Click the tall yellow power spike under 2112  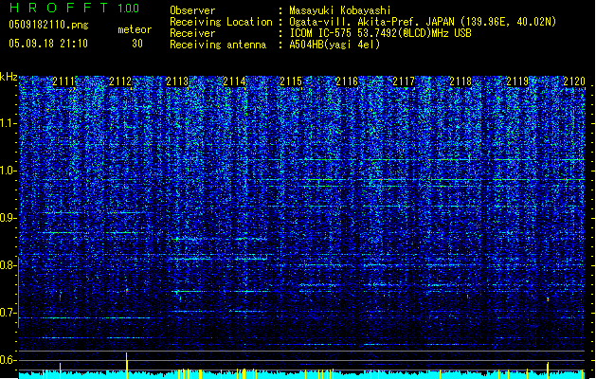(127, 366)
